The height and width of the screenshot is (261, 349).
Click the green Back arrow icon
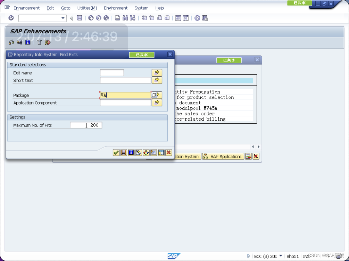[91, 18]
